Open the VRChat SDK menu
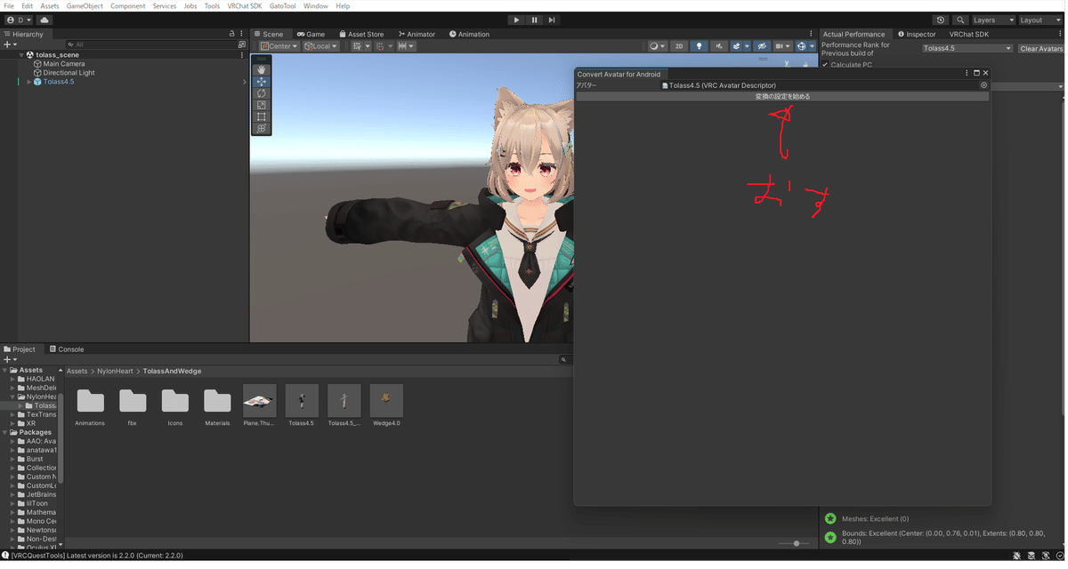 click(245, 6)
